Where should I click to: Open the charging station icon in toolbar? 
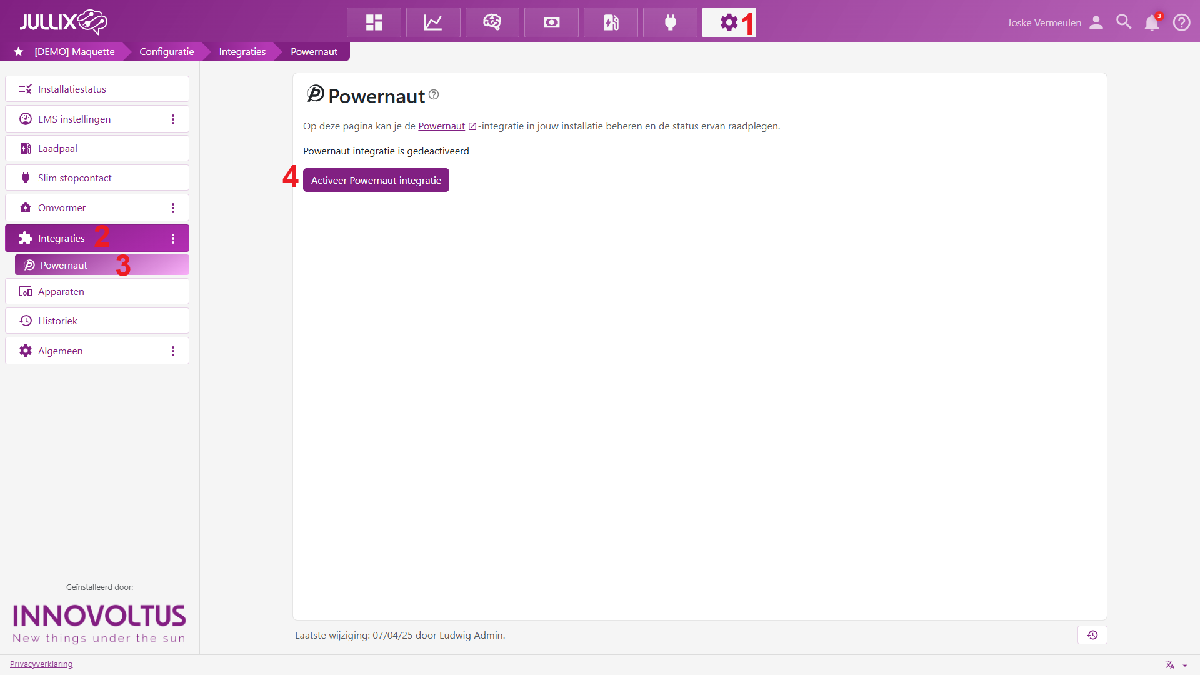click(611, 22)
